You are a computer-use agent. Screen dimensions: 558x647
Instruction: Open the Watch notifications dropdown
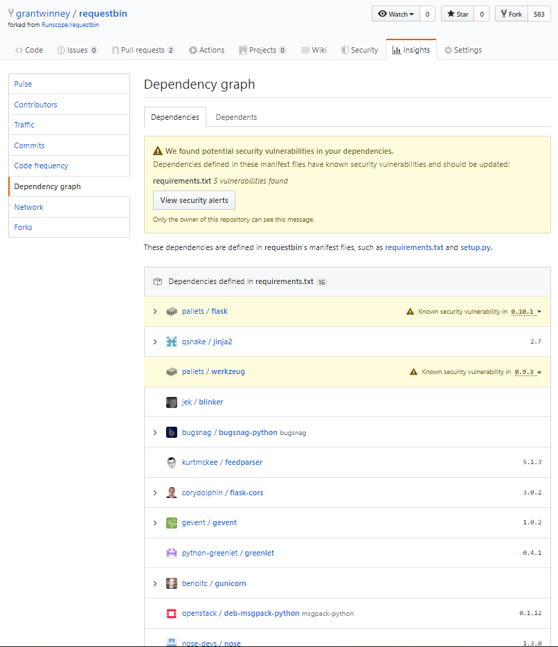click(395, 14)
